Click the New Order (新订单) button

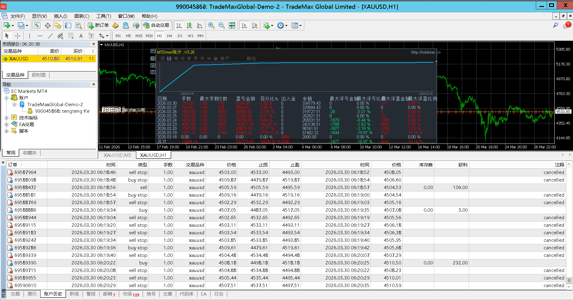click(x=98, y=26)
